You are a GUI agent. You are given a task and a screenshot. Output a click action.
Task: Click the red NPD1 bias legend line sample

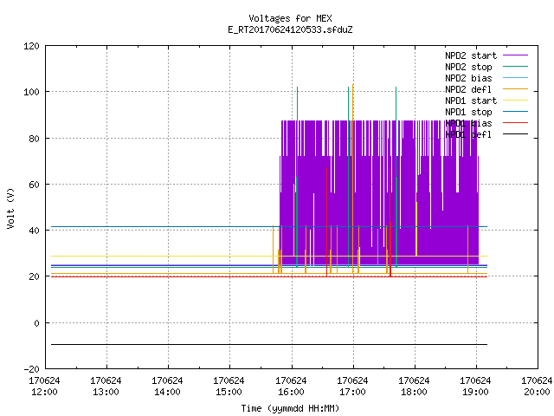tap(516, 123)
